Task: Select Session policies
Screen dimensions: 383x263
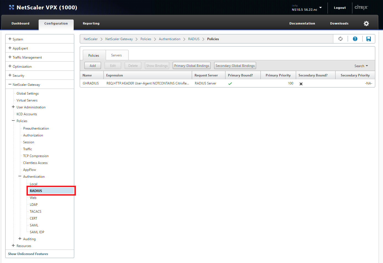Action: coord(29,142)
